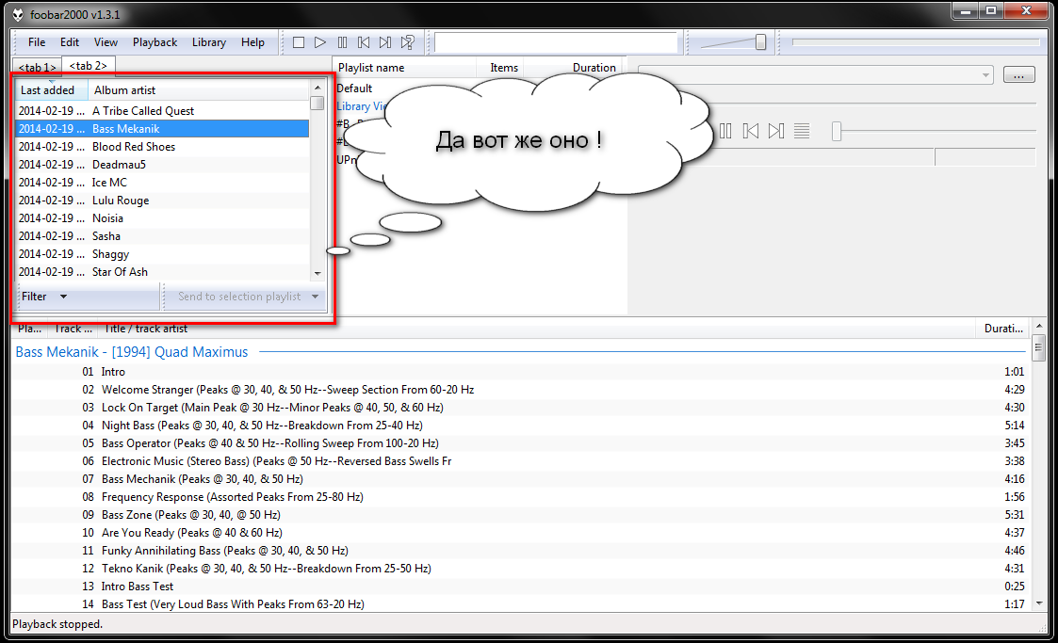Open the Library menu
The height and width of the screenshot is (643, 1058).
[x=208, y=42]
